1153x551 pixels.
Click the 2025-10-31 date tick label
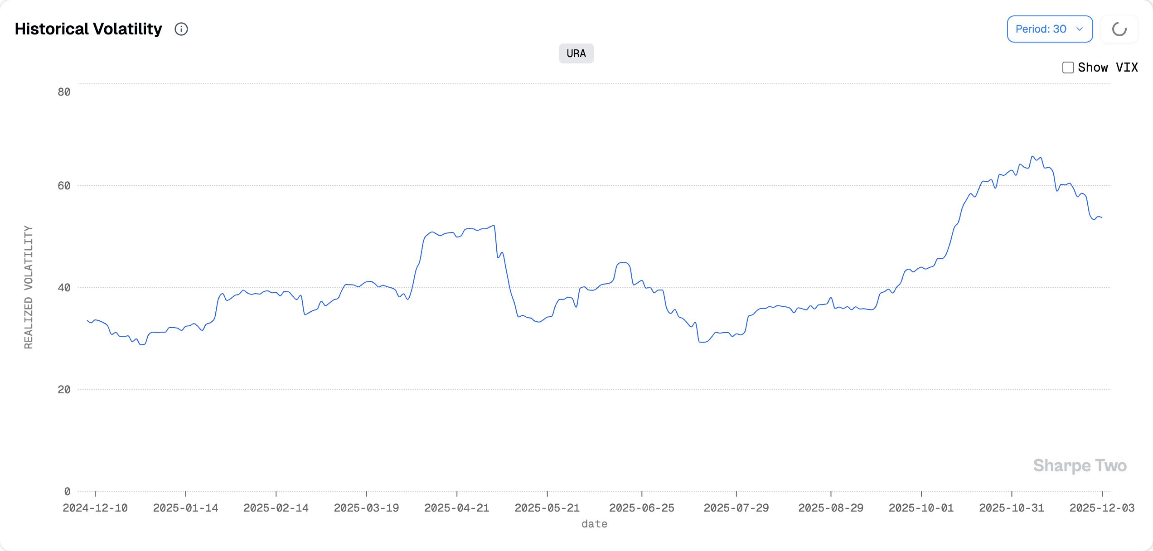1012,508
